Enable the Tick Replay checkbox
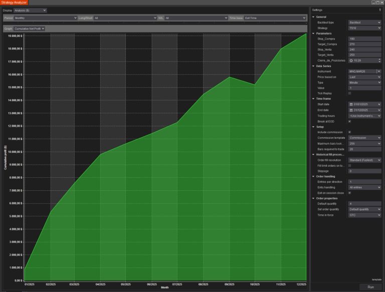The image size is (385, 292). (349, 93)
